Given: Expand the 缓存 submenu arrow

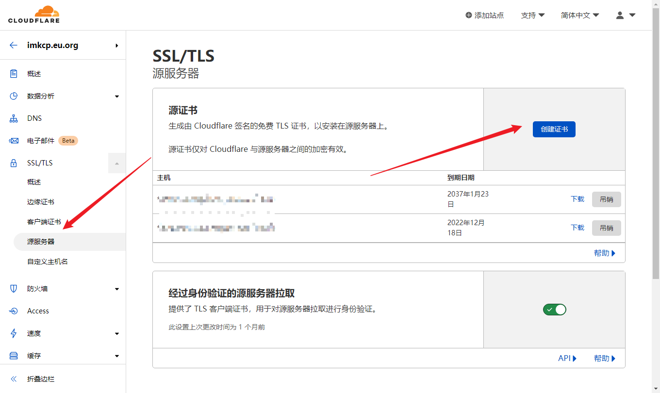Looking at the screenshot, I should (117, 356).
